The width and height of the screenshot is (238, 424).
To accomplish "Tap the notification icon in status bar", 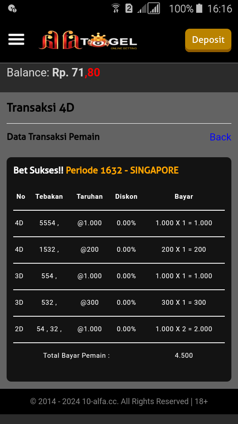I will pyautogui.click(x=12, y=9).
